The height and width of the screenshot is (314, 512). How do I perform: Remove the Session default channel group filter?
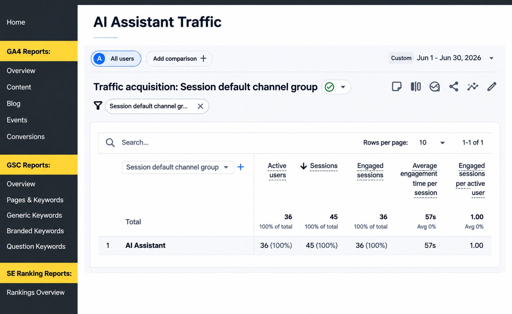tap(200, 106)
